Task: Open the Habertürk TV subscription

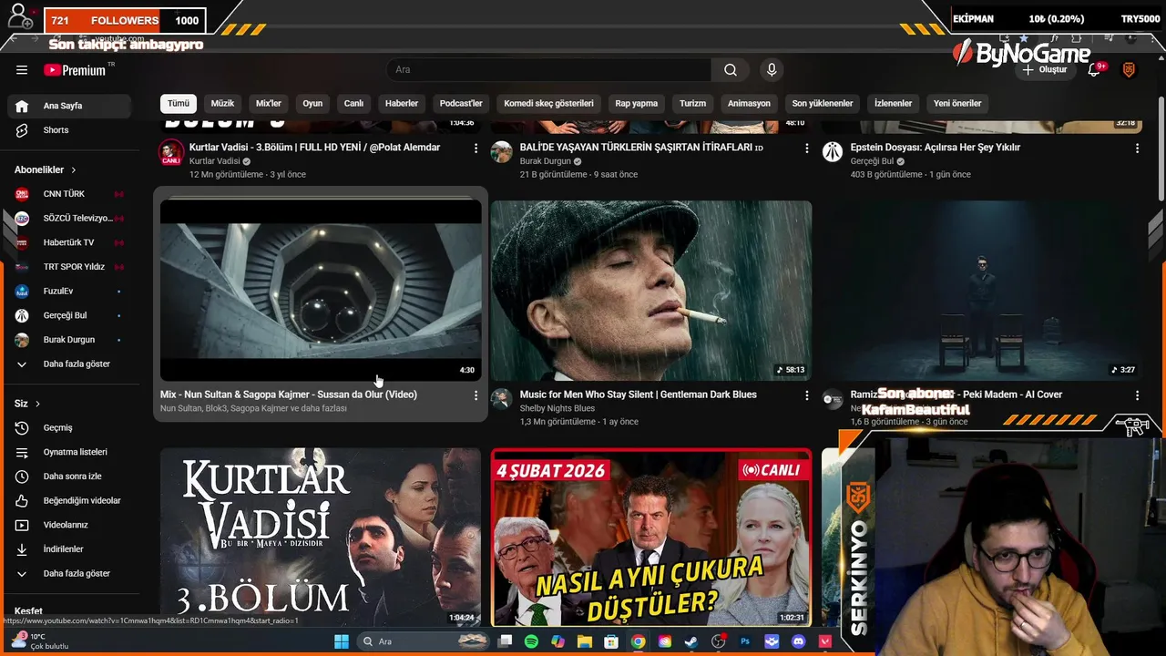Action: 69,242
